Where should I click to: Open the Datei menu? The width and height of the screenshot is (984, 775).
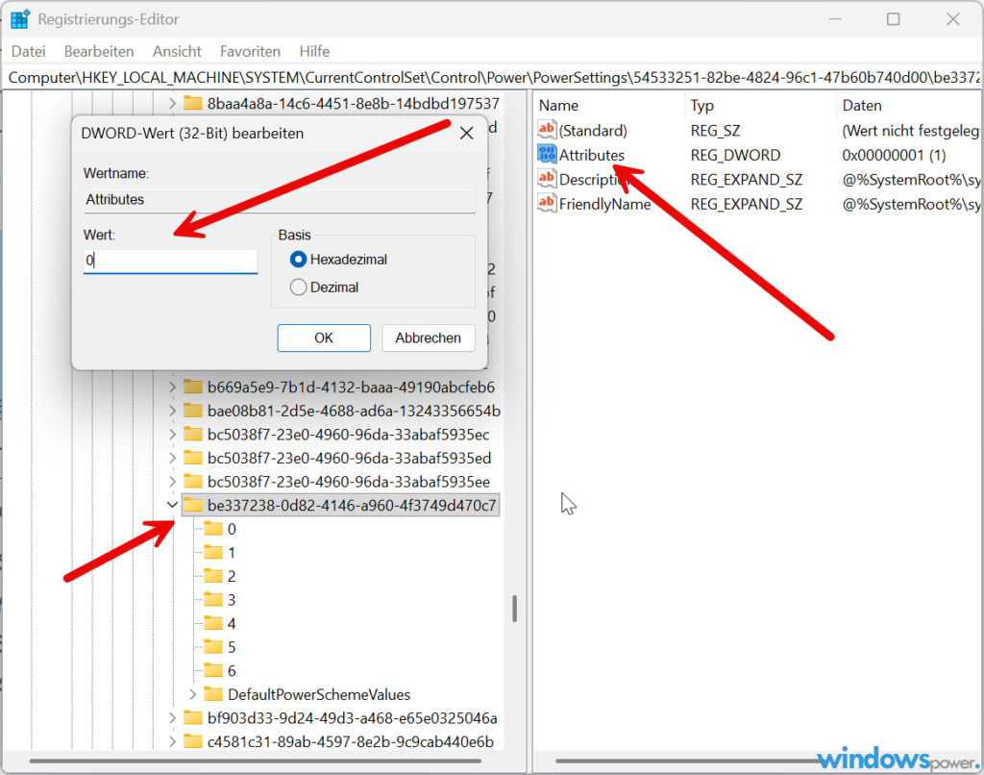[x=28, y=51]
